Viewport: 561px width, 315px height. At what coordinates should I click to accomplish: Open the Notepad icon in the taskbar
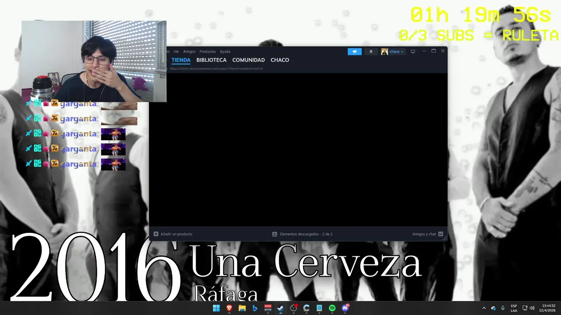319,308
